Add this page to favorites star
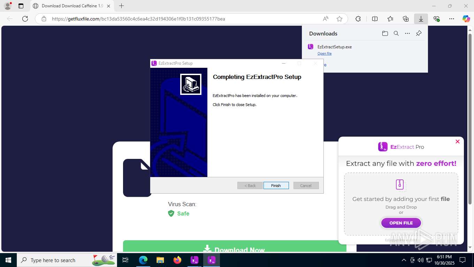 coord(339,19)
